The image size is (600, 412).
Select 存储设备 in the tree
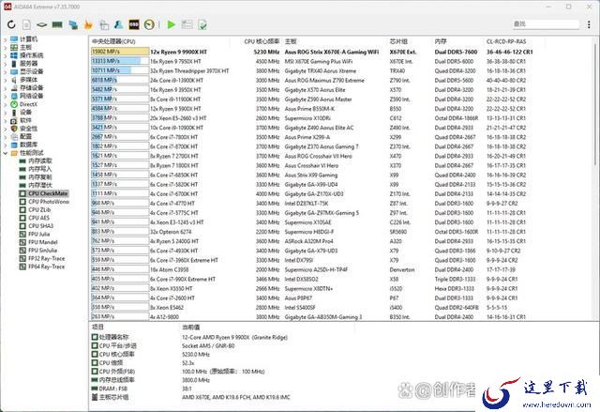pyautogui.click(x=31, y=87)
